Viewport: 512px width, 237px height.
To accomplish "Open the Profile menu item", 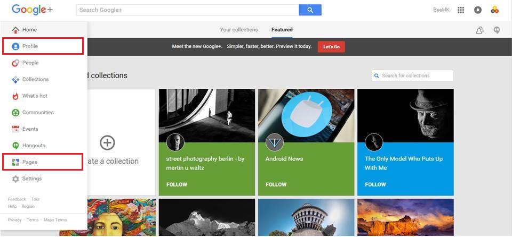I will tap(43, 46).
